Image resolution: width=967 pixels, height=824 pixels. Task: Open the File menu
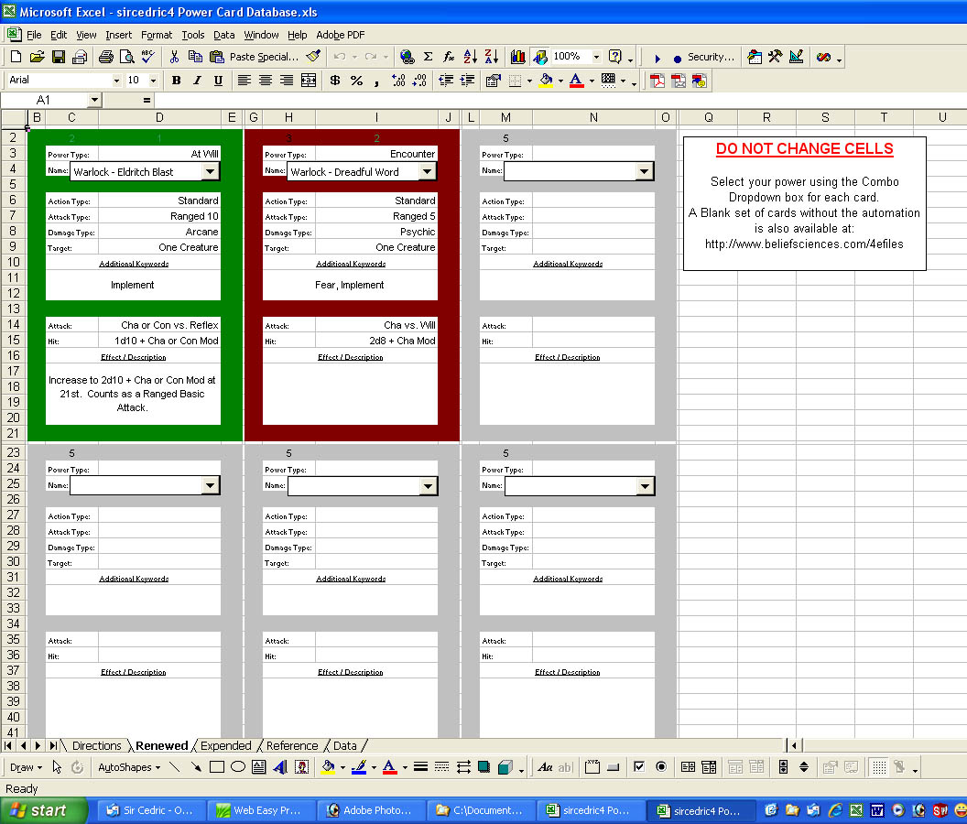click(x=34, y=35)
